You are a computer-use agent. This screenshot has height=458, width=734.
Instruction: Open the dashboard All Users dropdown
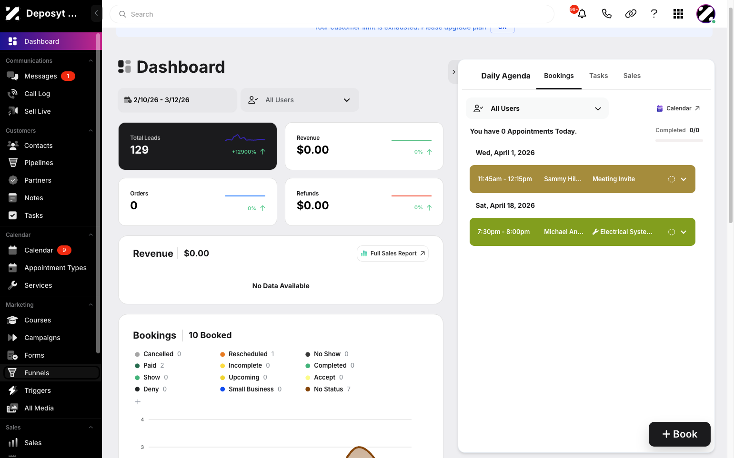pyautogui.click(x=300, y=100)
